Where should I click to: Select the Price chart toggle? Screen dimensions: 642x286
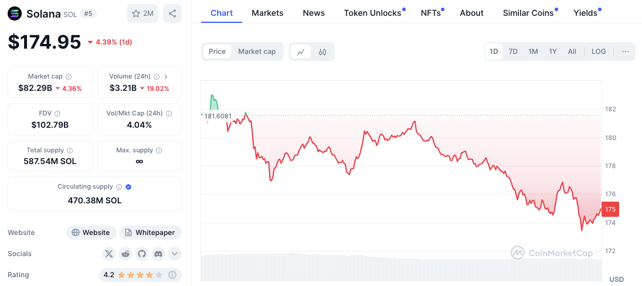coord(217,52)
